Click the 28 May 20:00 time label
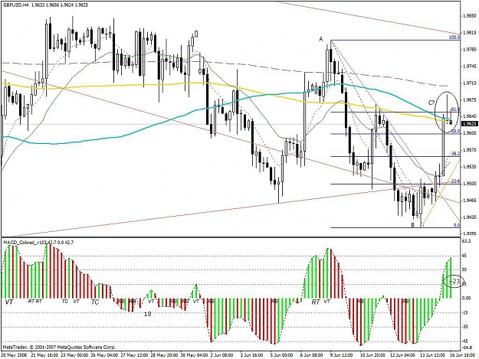 (x=164, y=355)
